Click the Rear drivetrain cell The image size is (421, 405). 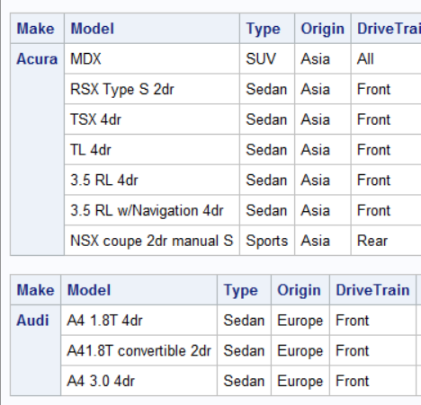386,241
